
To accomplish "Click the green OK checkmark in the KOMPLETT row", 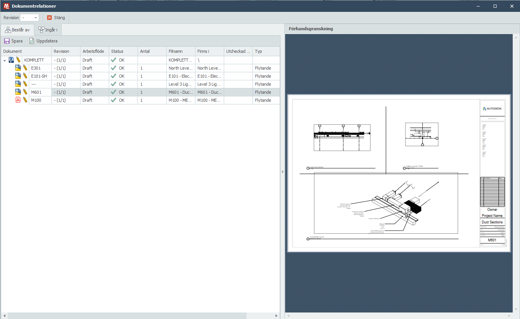I will 113,60.
